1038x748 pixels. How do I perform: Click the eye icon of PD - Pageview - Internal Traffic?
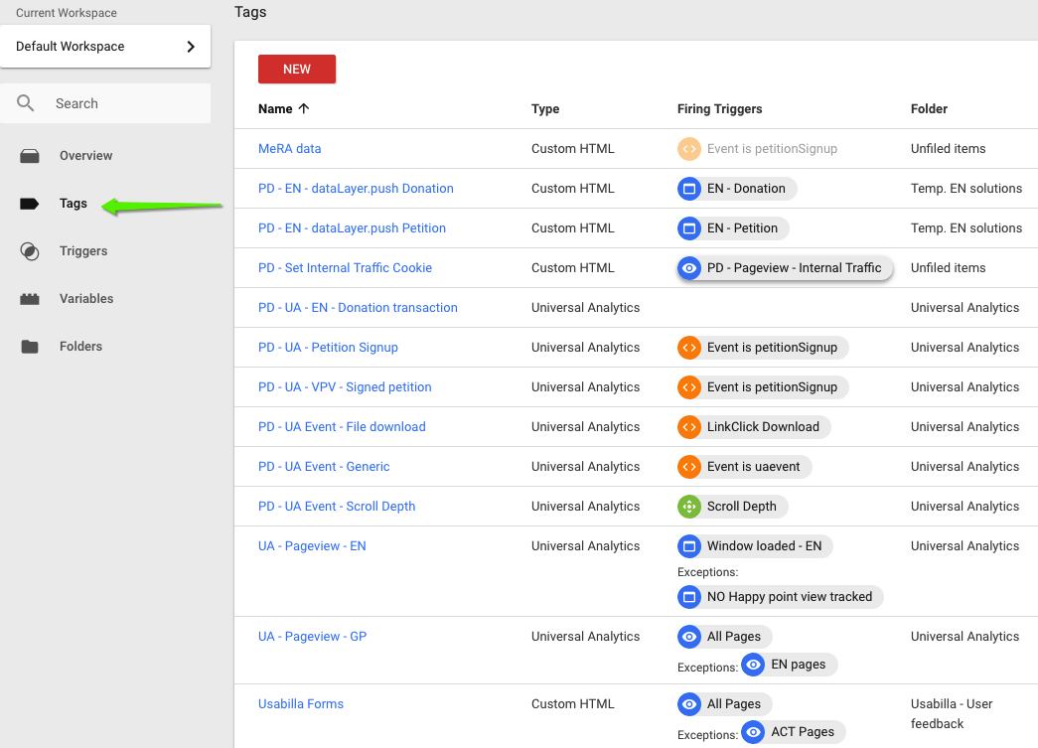(689, 268)
